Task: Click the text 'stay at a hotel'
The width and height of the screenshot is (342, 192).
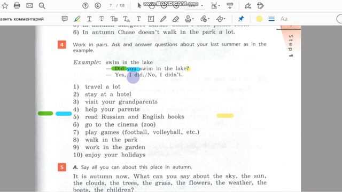Action: [x=108, y=94]
